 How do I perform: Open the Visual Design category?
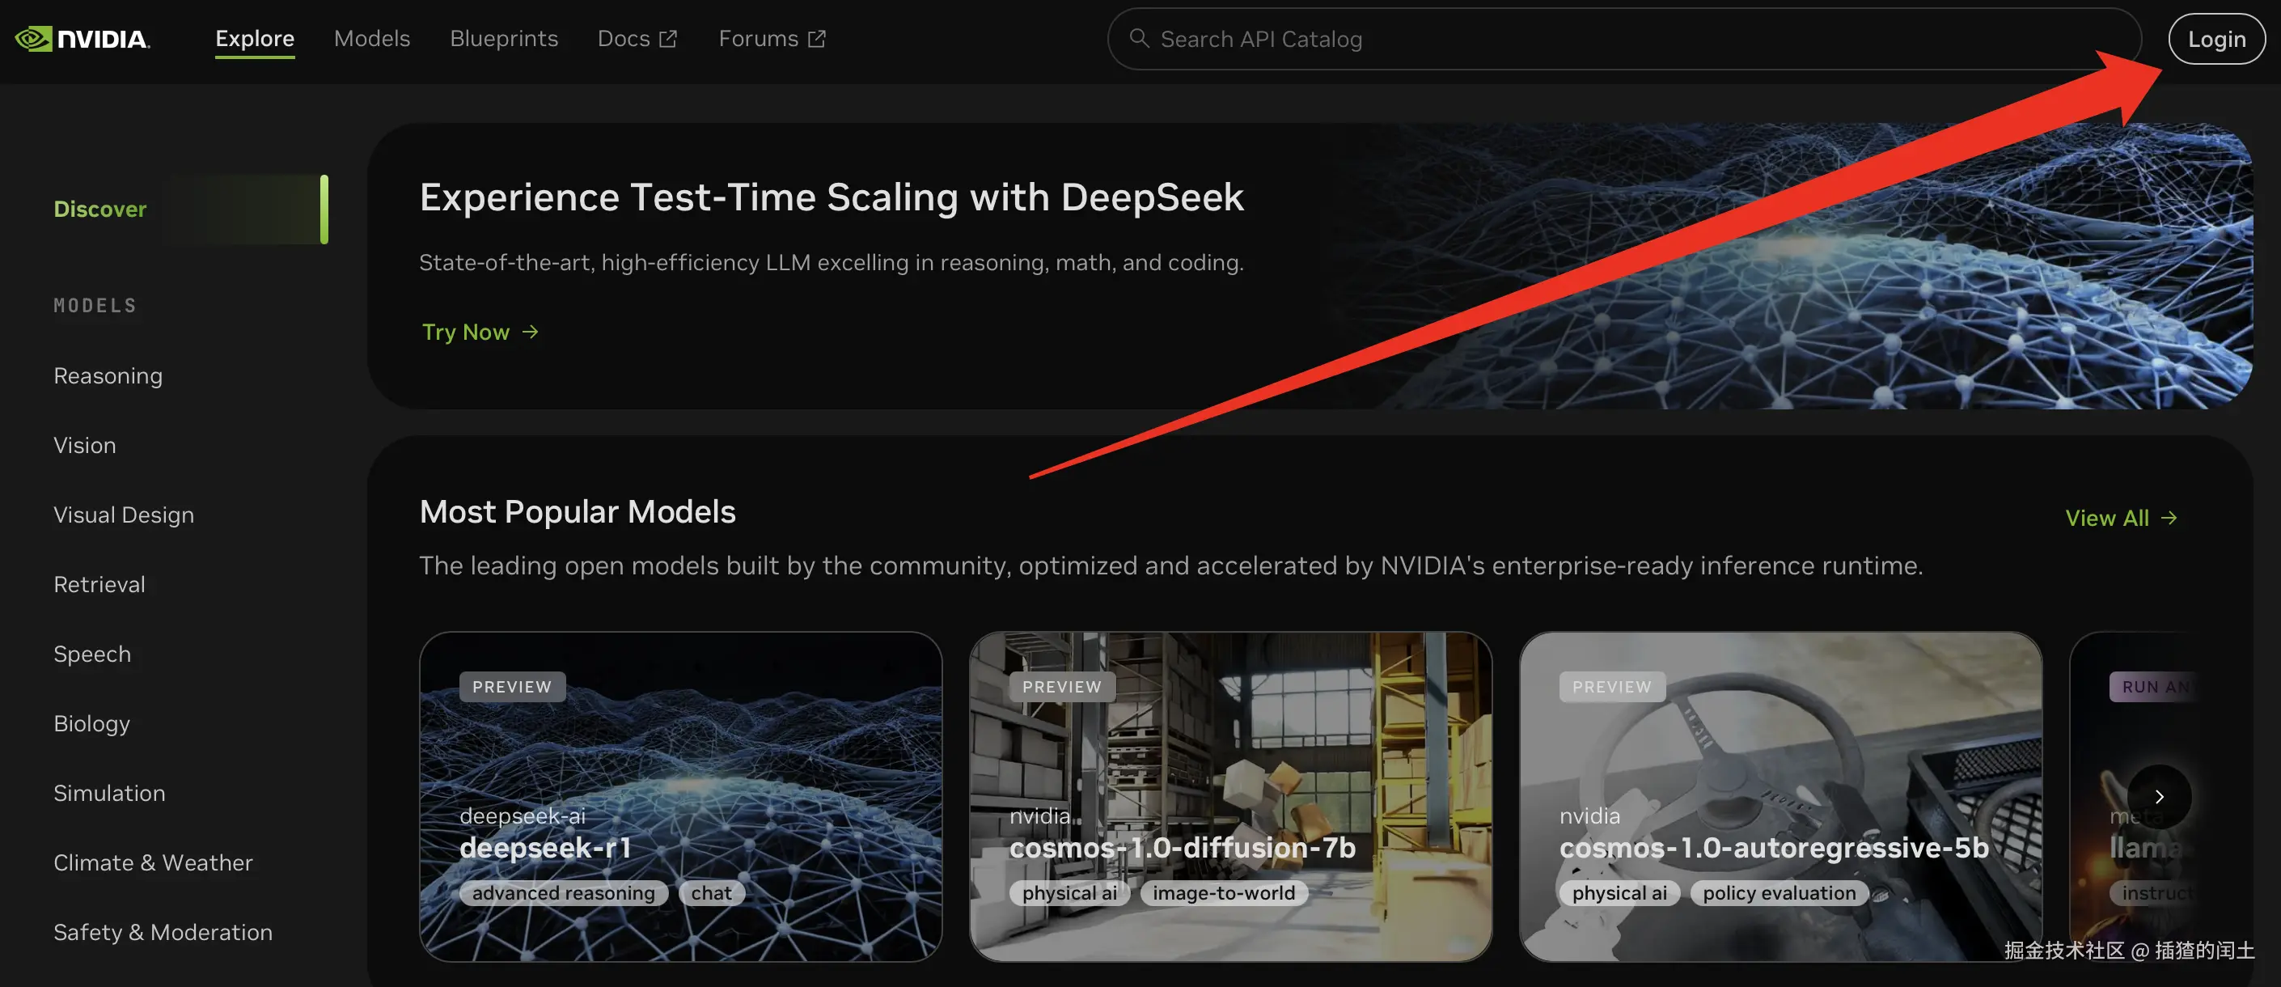click(x=123, y=515)
